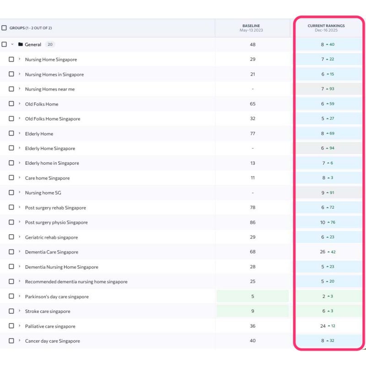
Task: Click rank-up arrow for Nursing Homes near me
Action: (x=327, y=89)
